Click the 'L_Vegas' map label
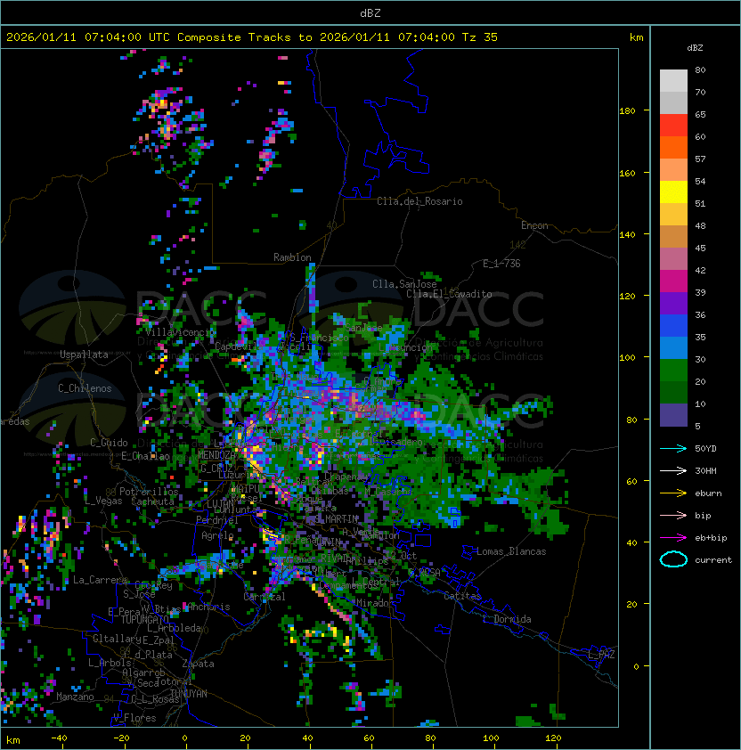Viewport: 741px width, 750px height. [103, 501]
